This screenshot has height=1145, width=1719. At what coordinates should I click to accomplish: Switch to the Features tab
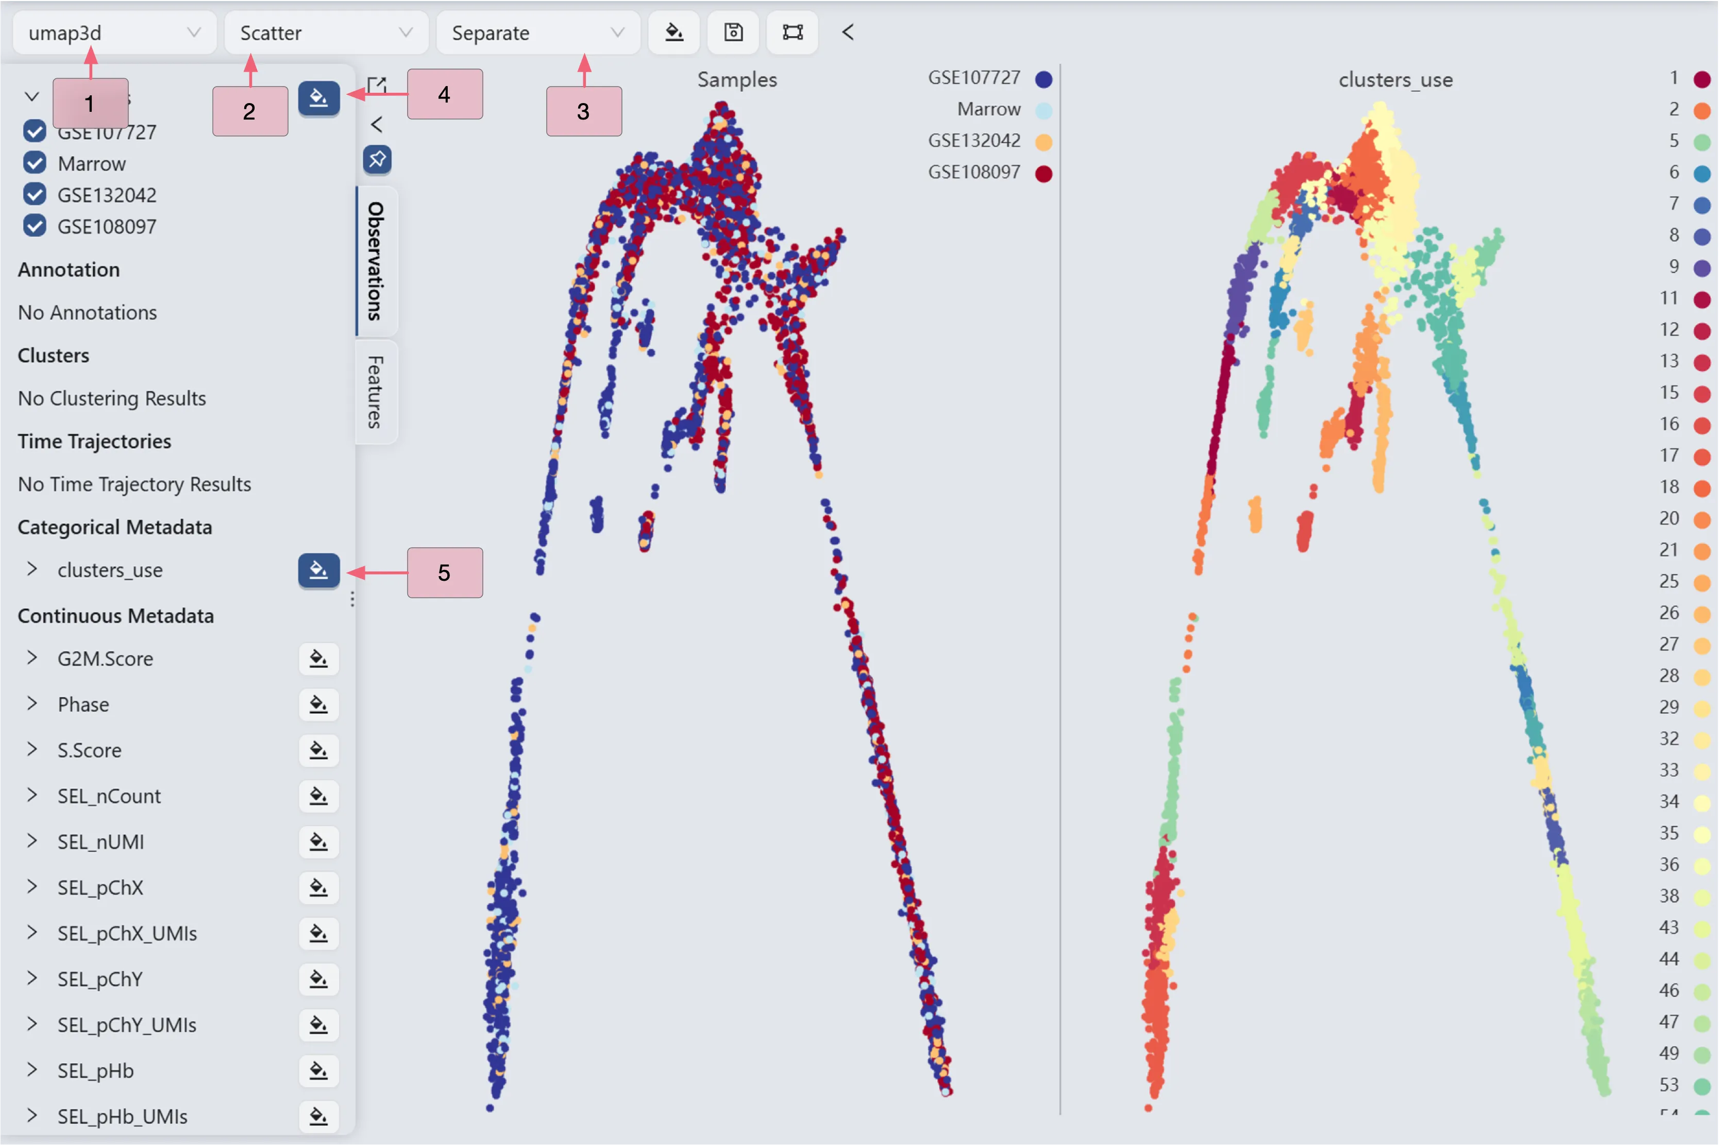point(375,392)
